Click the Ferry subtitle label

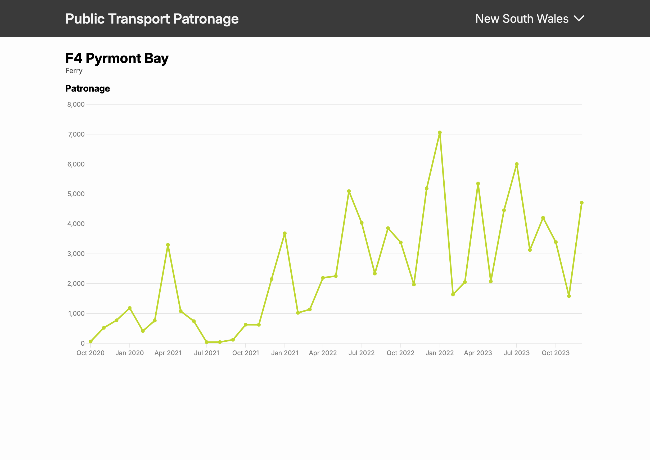click(74, 70)
